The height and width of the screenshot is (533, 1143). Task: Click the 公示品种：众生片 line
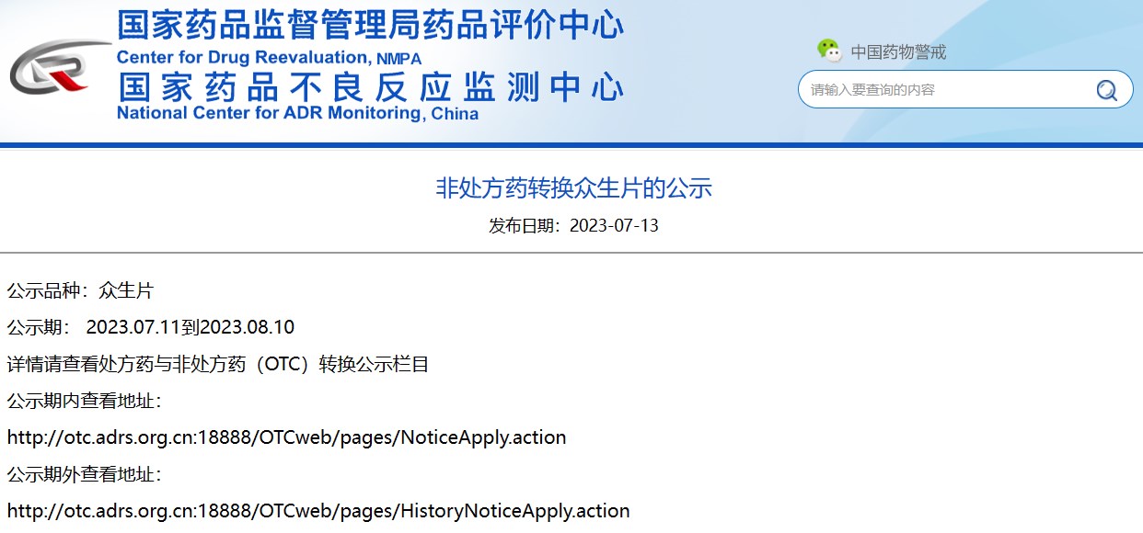tap(80, 291)
